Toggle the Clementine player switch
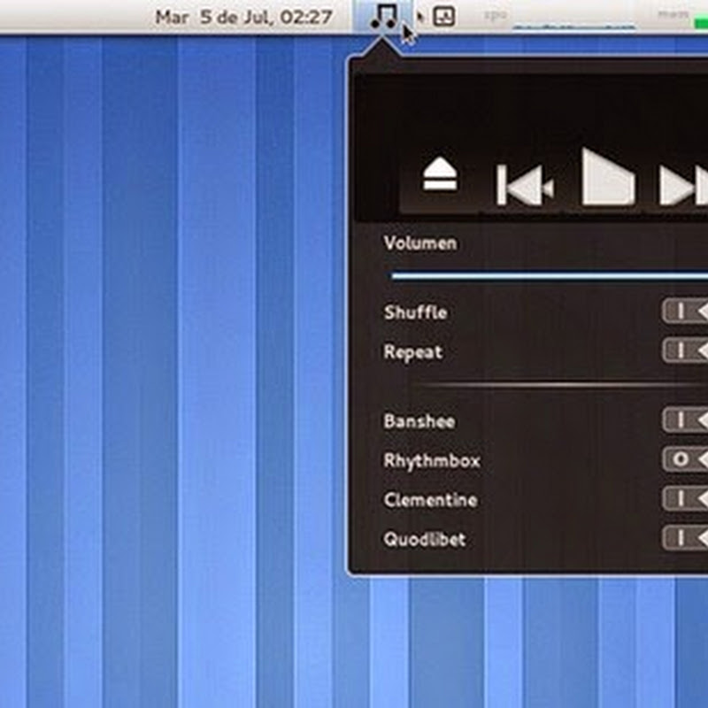Image resolution: width=708 pixels, height=708 pixels. coord(685,498)
